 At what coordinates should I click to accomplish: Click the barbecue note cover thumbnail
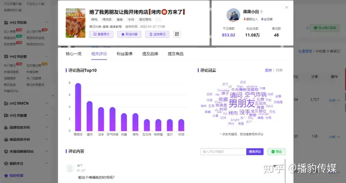click(75, 23)
